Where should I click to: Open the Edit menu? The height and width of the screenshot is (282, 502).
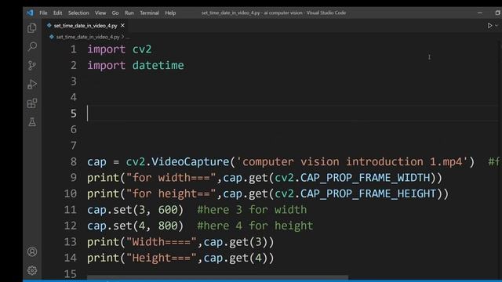pos(57,13)
